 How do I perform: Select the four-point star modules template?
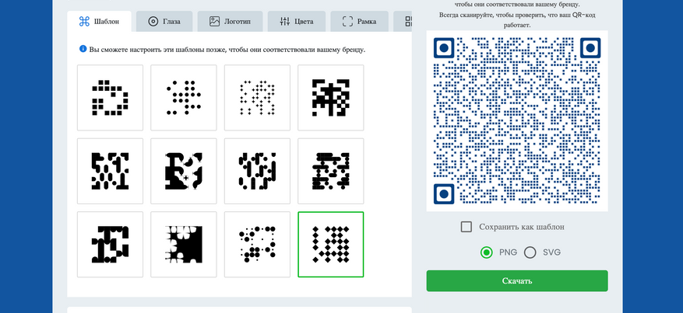coord(258,98)
